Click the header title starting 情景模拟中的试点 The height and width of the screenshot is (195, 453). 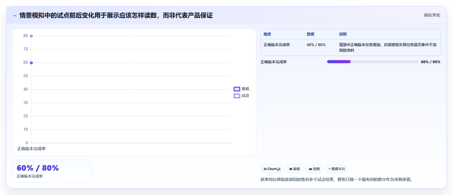point(116,16)
